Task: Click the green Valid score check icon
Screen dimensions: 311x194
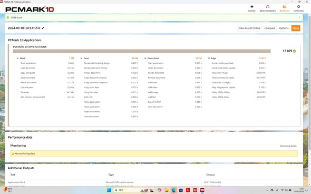Action: point(8,17)
